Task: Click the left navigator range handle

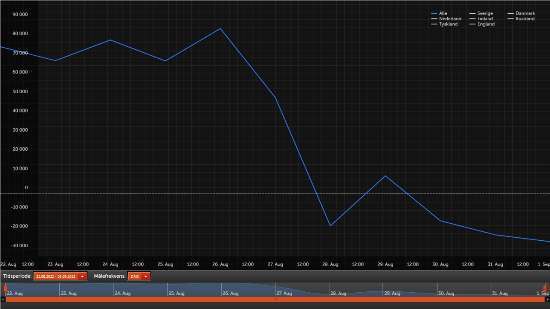Action: tap(6, 289)
